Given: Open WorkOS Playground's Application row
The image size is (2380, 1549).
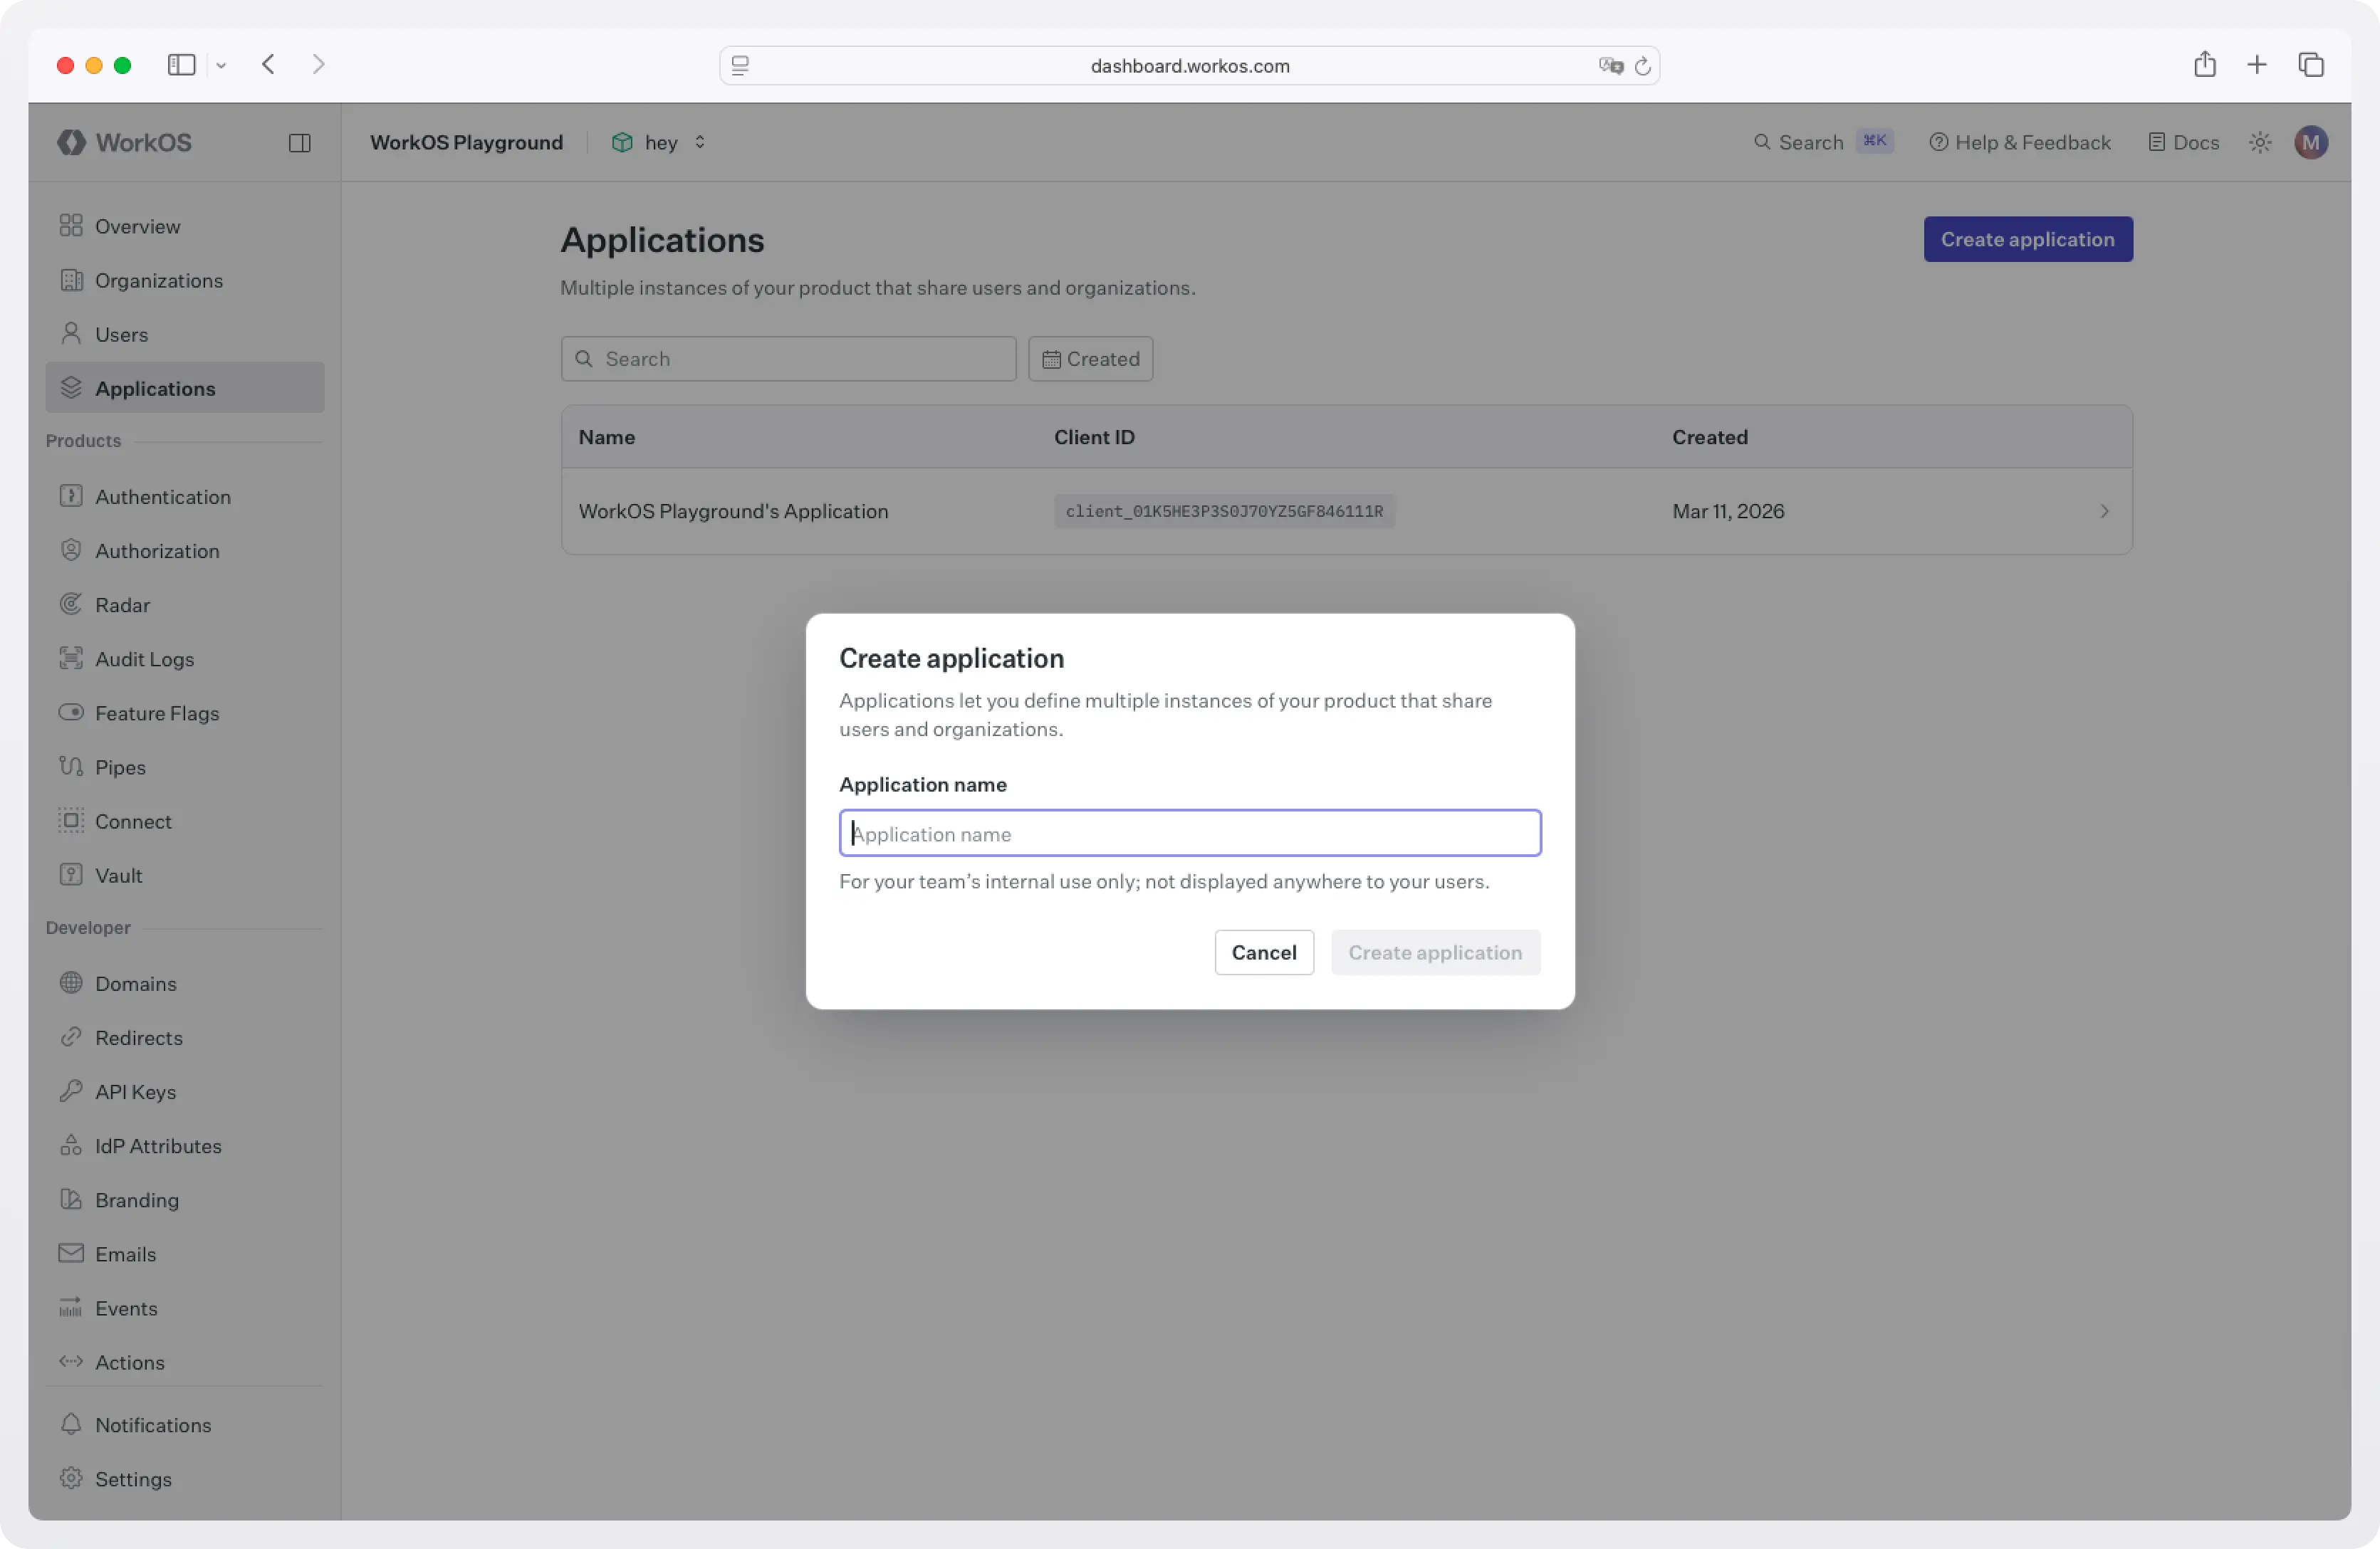Looking at the screenshot, I should [x=1346, y=510].
